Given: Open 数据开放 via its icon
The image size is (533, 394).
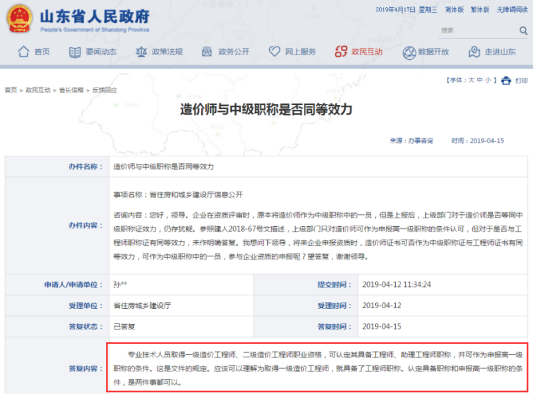Looking at the screenshot, I should (x=408, y=52).
